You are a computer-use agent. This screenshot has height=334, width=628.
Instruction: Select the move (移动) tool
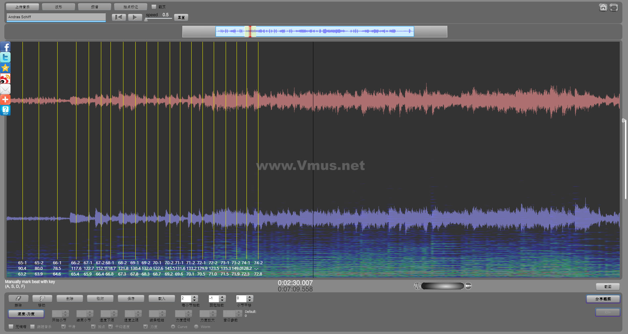(42, 299)
